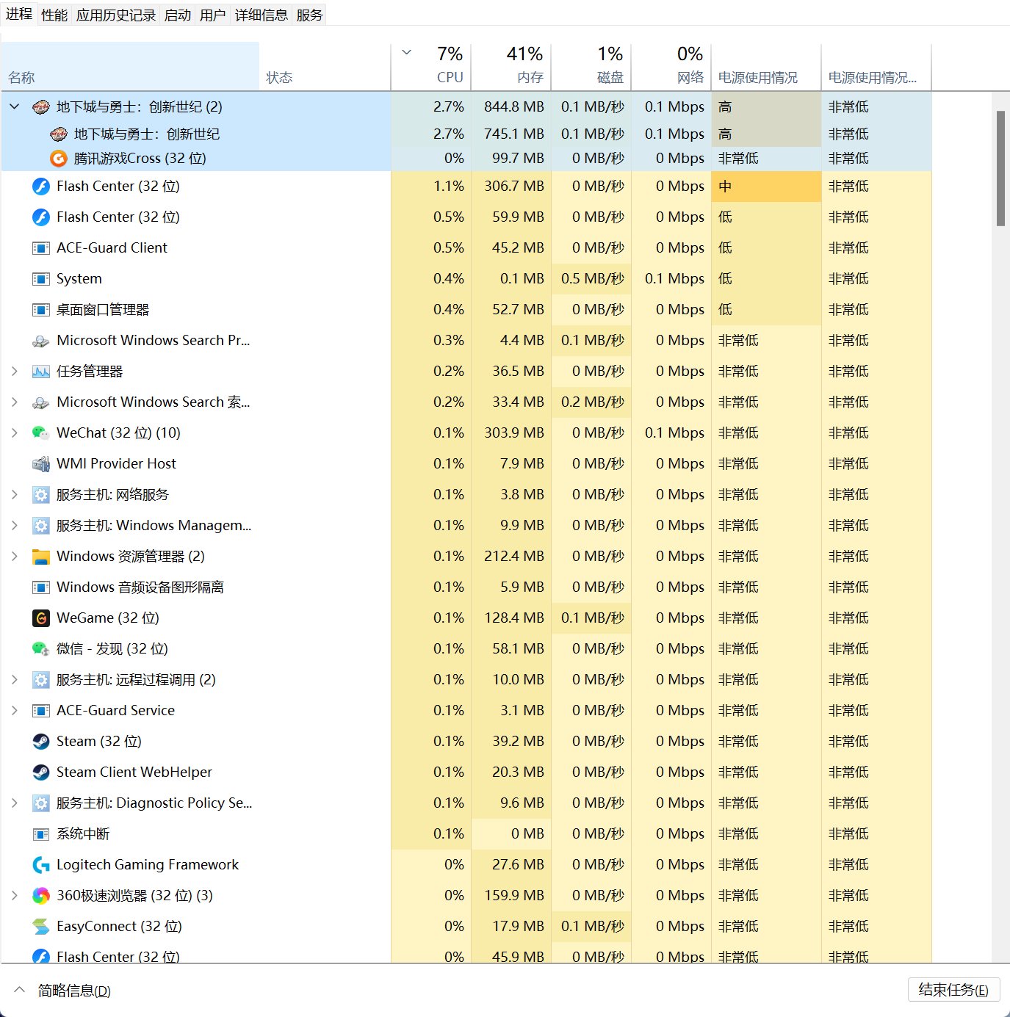
Task: Sort by 电源使用情况... trend column
Action: tap(876, 66)
